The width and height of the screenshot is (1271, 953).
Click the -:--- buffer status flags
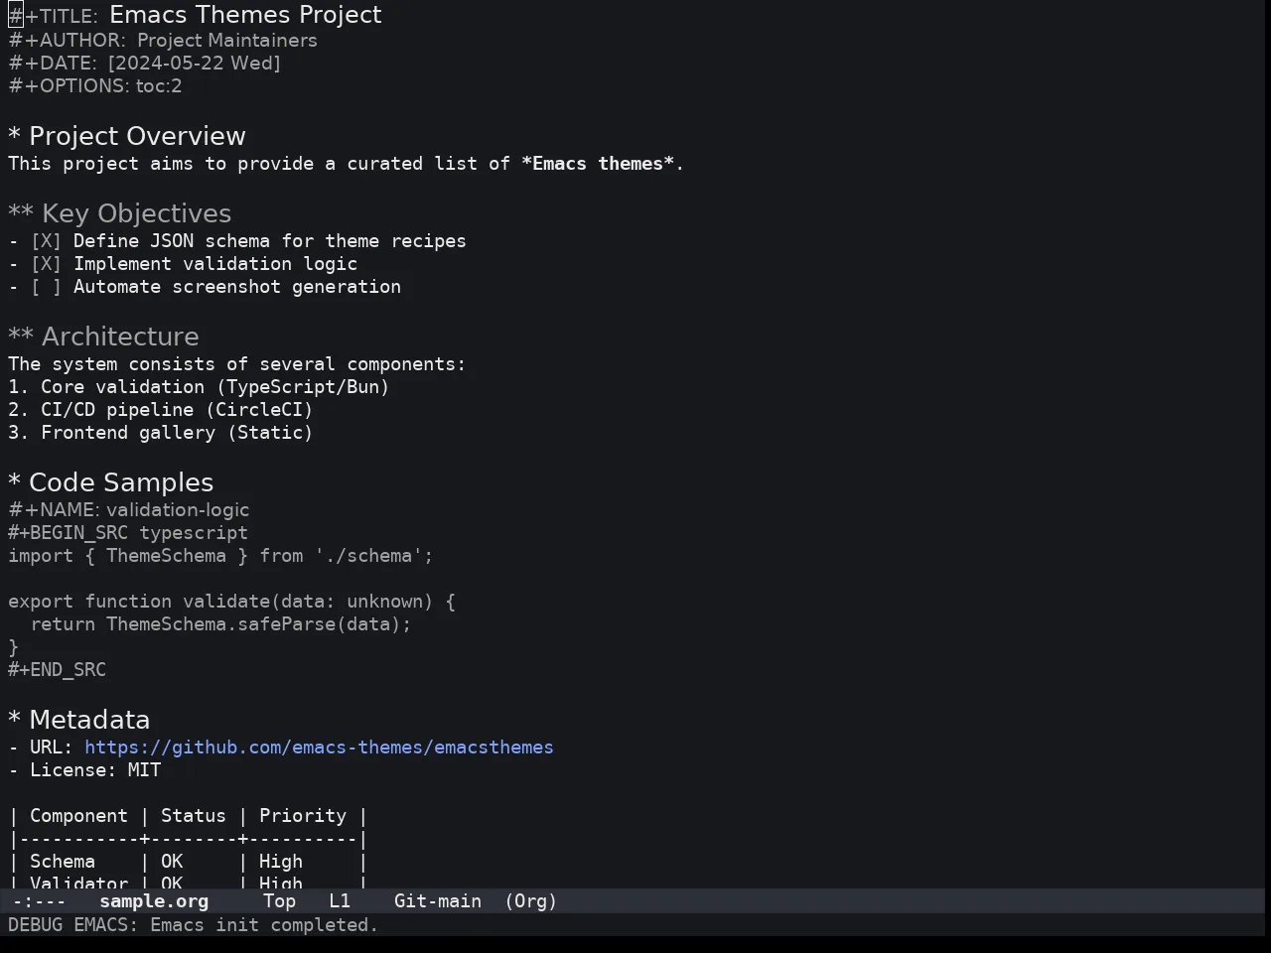[x=40, y=901]
